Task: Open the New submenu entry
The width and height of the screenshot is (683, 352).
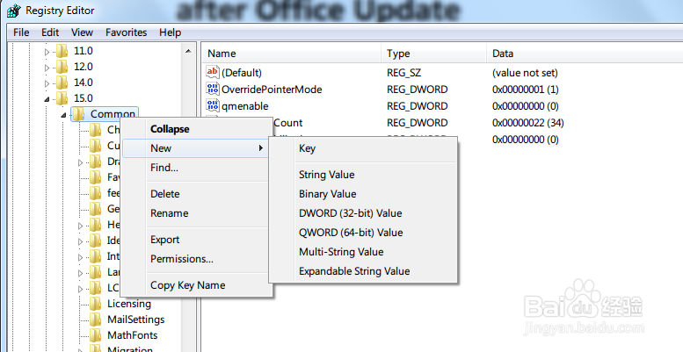Action: [x=196, y=148]
